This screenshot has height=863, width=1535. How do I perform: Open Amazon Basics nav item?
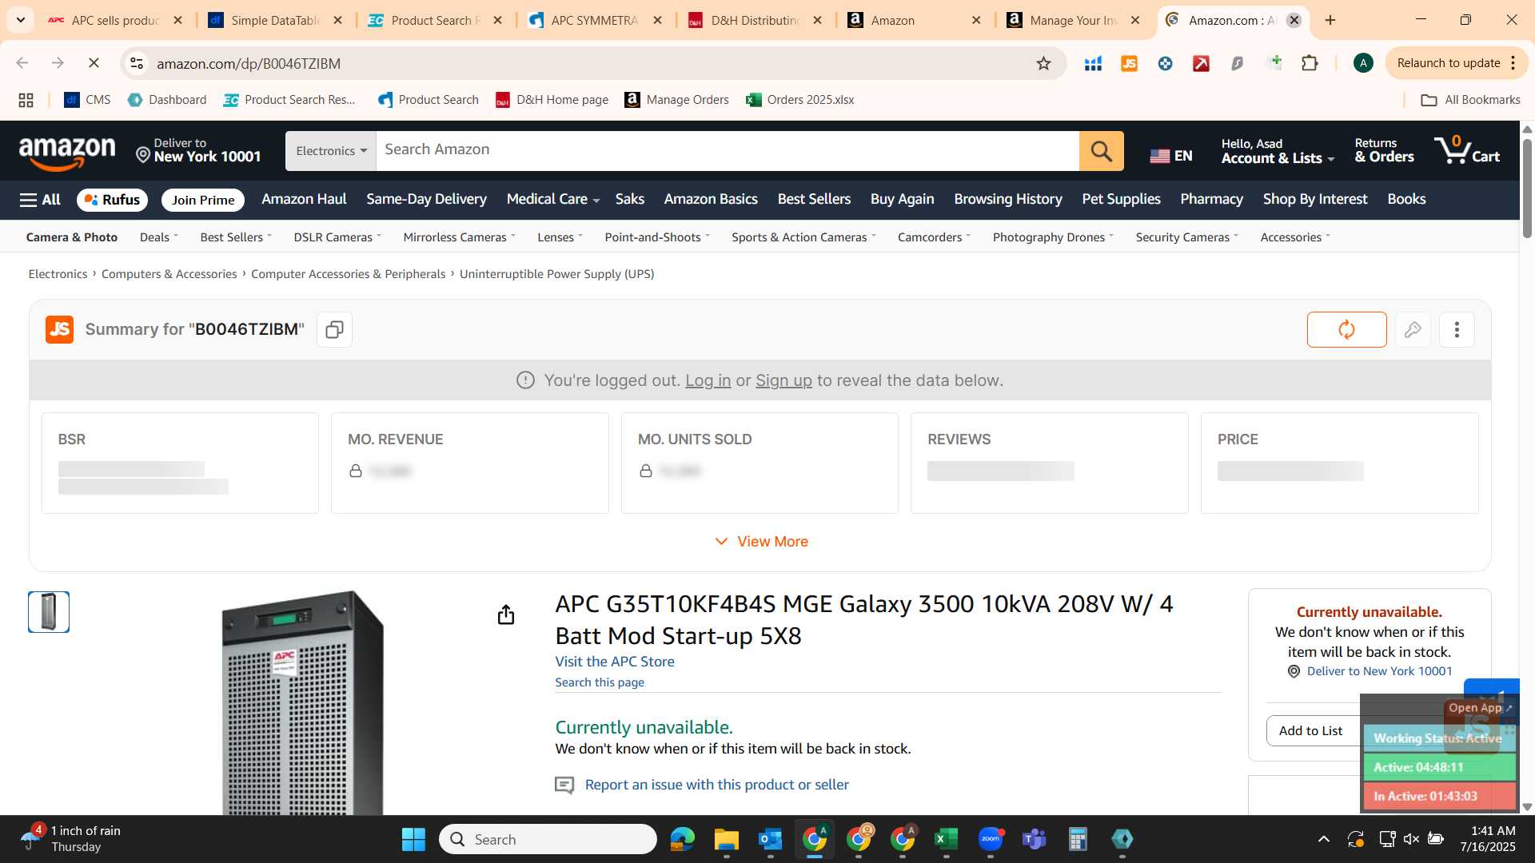click(710, 199)
